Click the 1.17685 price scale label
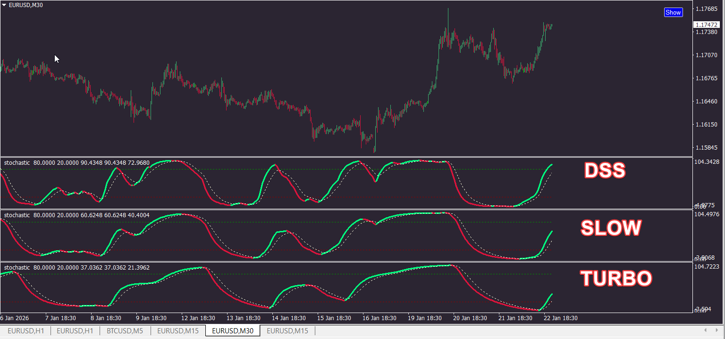Screen dimensions: 725x339 (x=707, y=9)
